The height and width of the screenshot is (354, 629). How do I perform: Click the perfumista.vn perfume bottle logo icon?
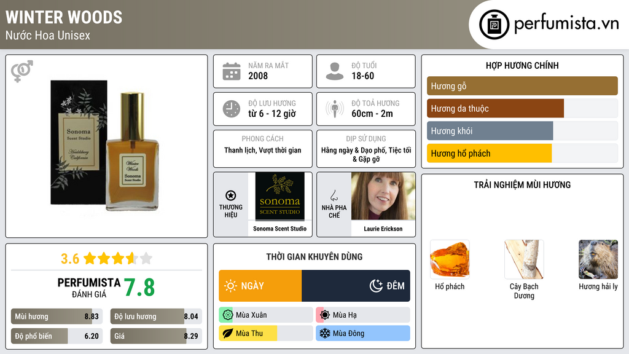tap(494, 25)
